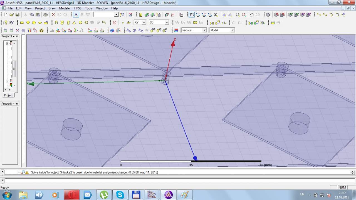Click the Draw cylinder icon
Viewport: 356px width, 200px height.
(x=62, y=22)
